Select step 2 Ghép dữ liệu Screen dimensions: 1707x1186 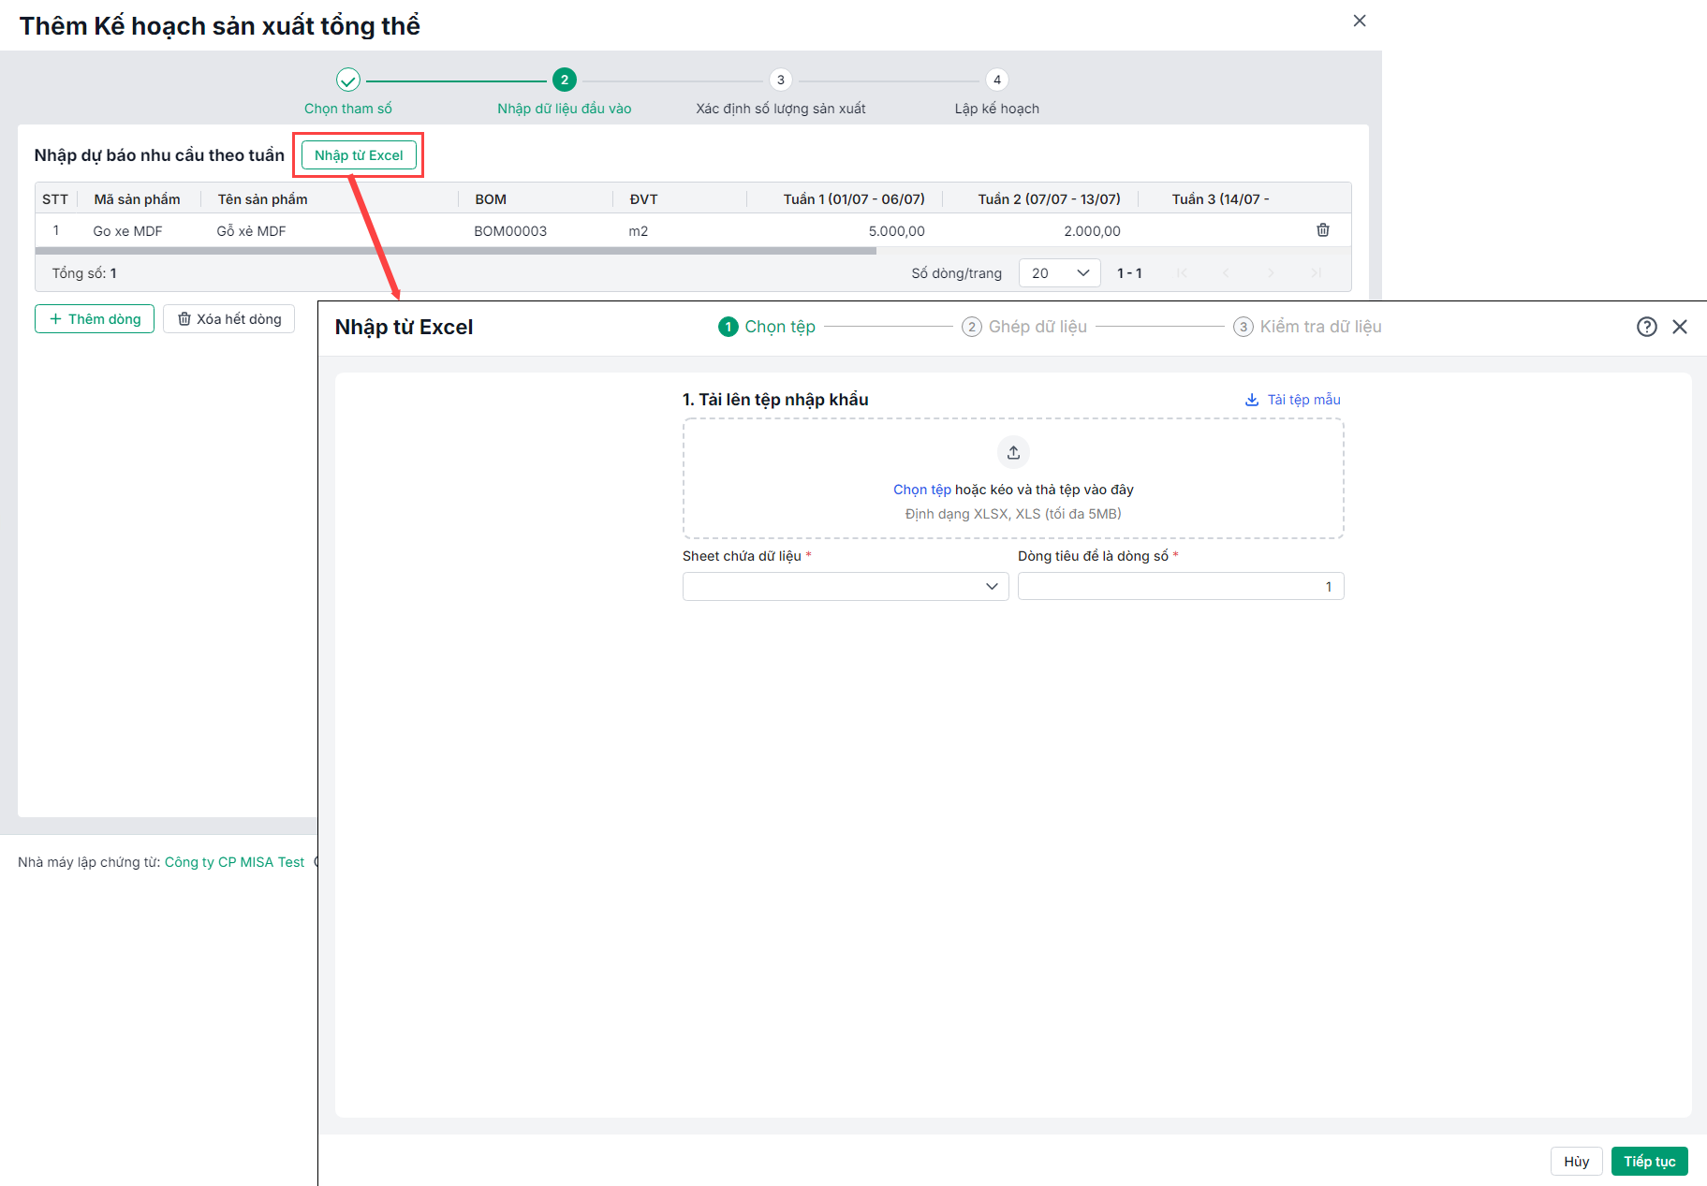(1024, 327)
